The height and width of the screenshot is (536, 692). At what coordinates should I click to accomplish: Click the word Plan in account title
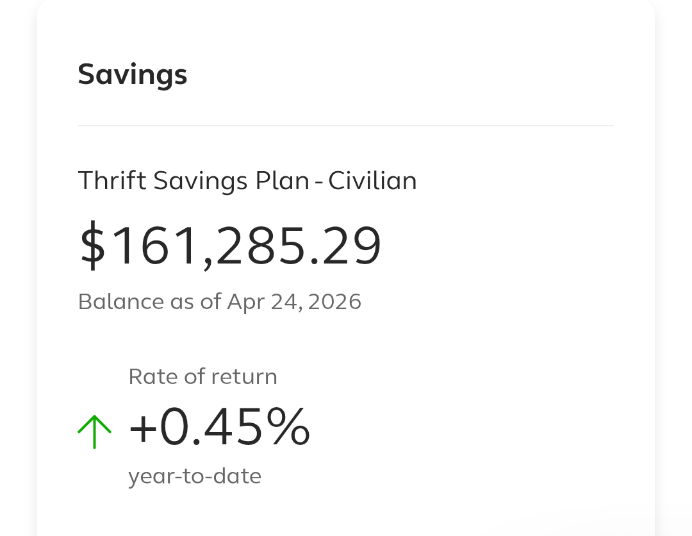283,181
